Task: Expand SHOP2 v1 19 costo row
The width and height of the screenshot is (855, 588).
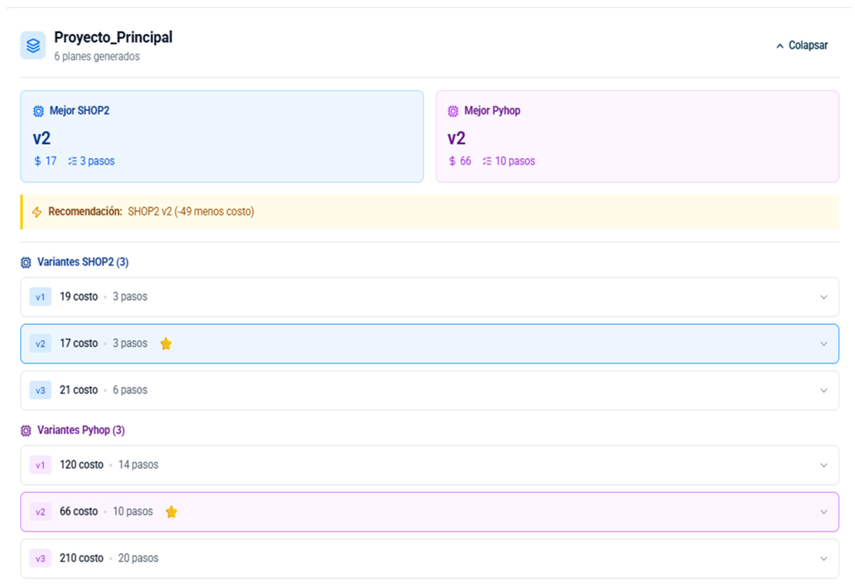Action: pos(824,297)
